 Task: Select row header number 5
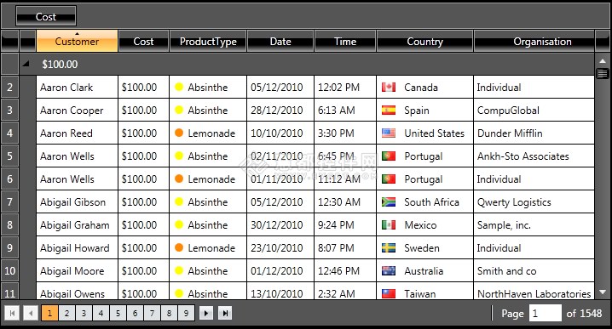point(9,156)
